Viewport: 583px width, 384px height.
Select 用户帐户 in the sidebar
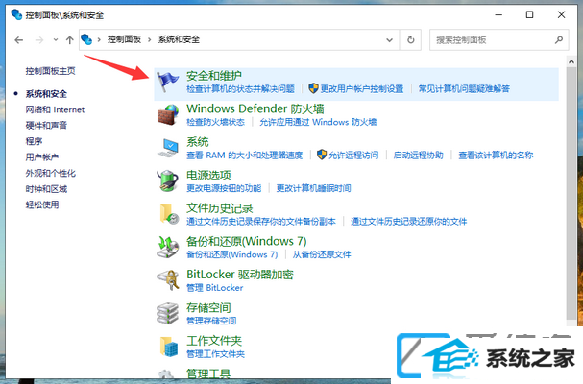tap(42, 157)
